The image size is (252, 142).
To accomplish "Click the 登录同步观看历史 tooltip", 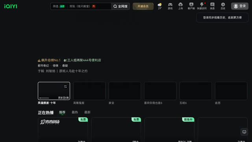I will pyautogui.click(x=222, y=17).
